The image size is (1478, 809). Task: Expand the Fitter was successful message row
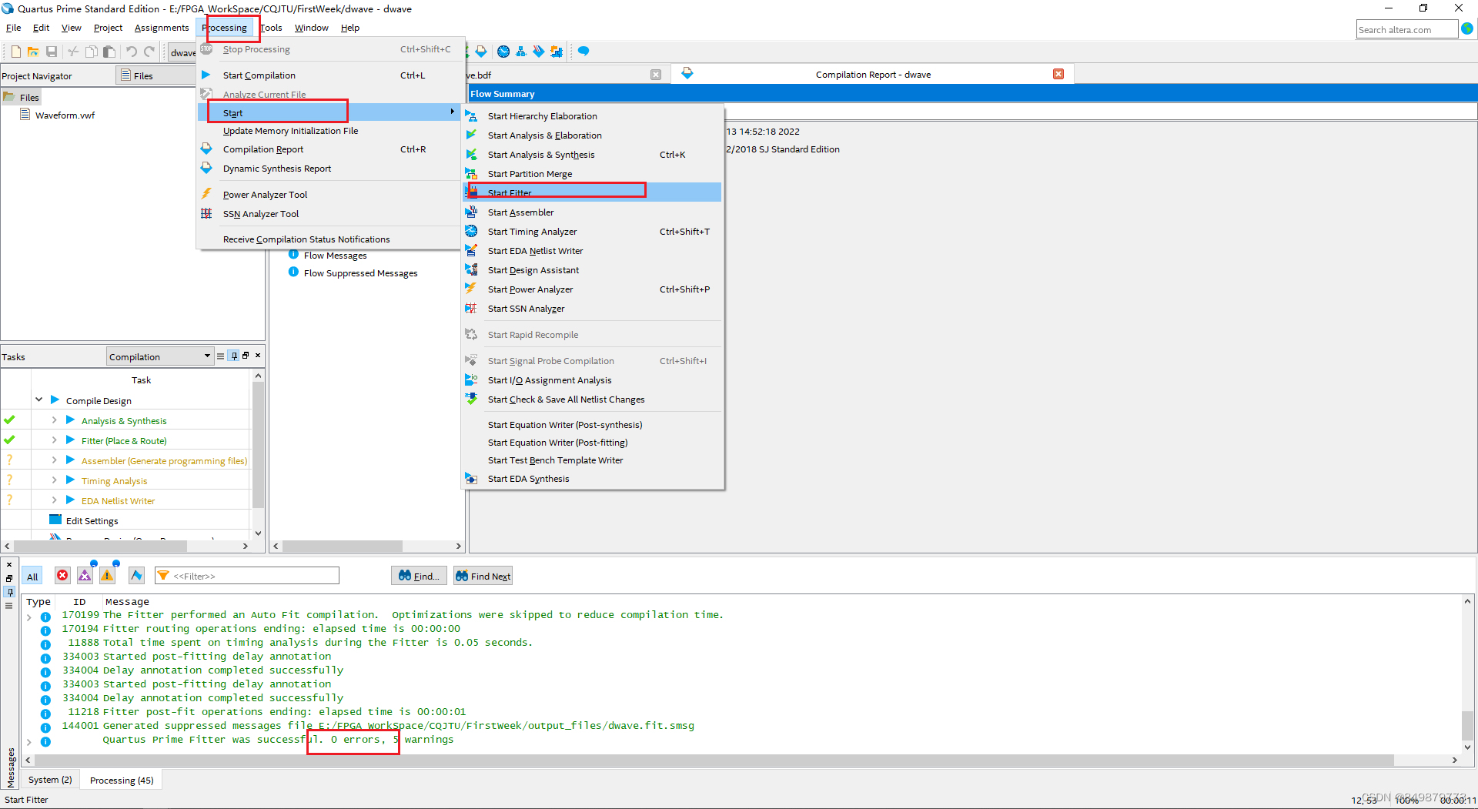point(29,742)
